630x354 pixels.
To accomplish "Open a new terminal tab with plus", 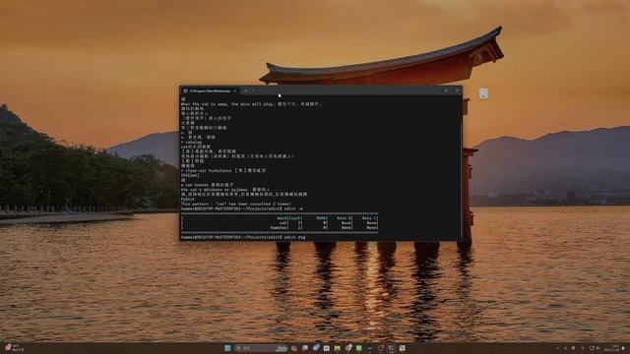I will point(245,91).
